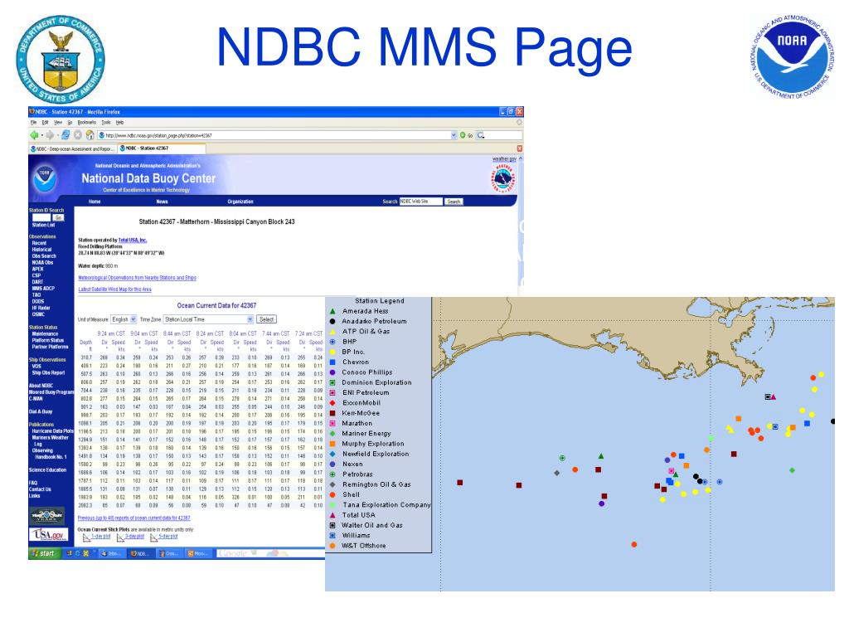
Task: Click the Station ID Search input box
Action: click(x=41, y=218)
